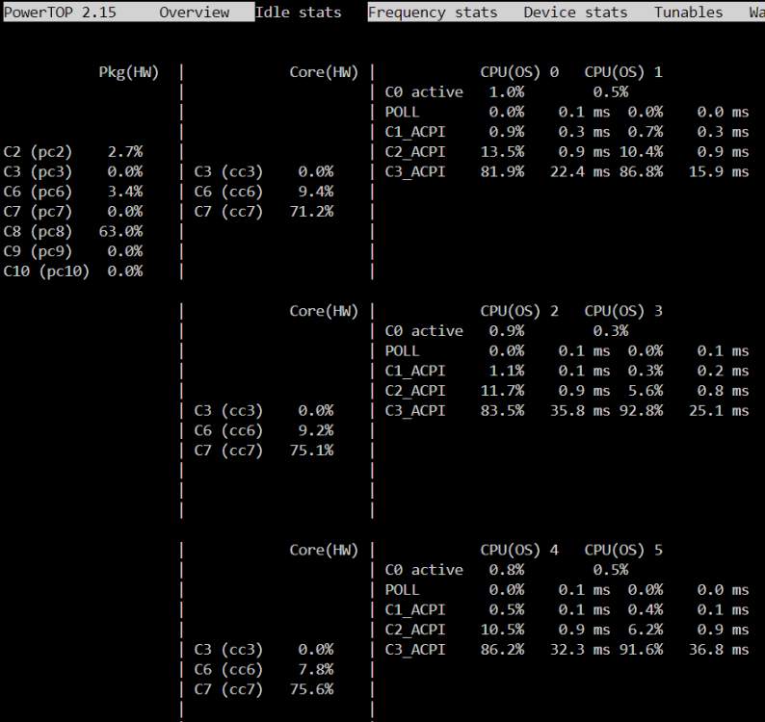Select the 36.8 ms duration value
This screenshot has height=722, width=765.
tap(719, 650)
